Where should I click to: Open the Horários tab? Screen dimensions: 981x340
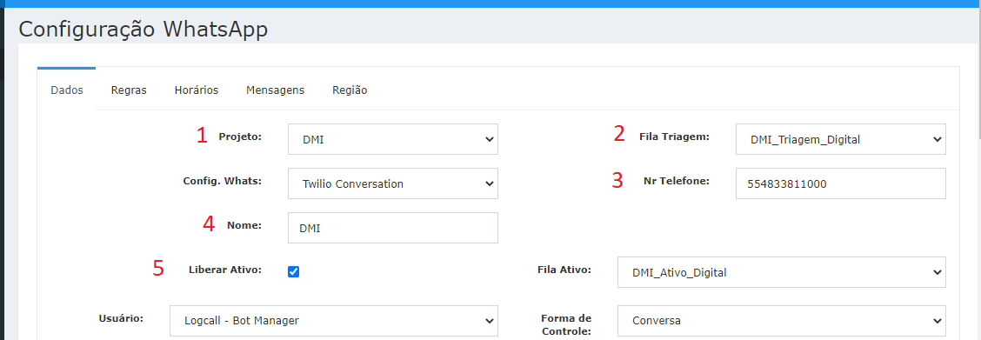click(197, 90)
